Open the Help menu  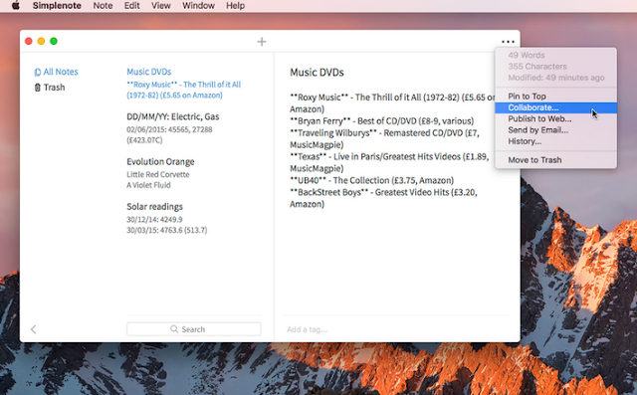(235, 6)
